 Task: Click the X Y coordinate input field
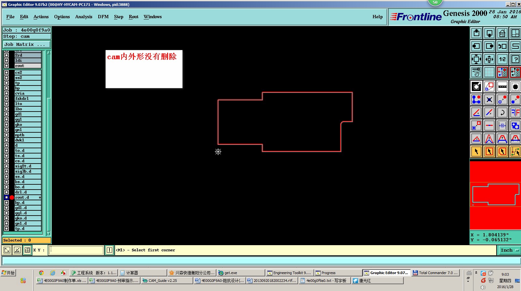coord(76,250)
